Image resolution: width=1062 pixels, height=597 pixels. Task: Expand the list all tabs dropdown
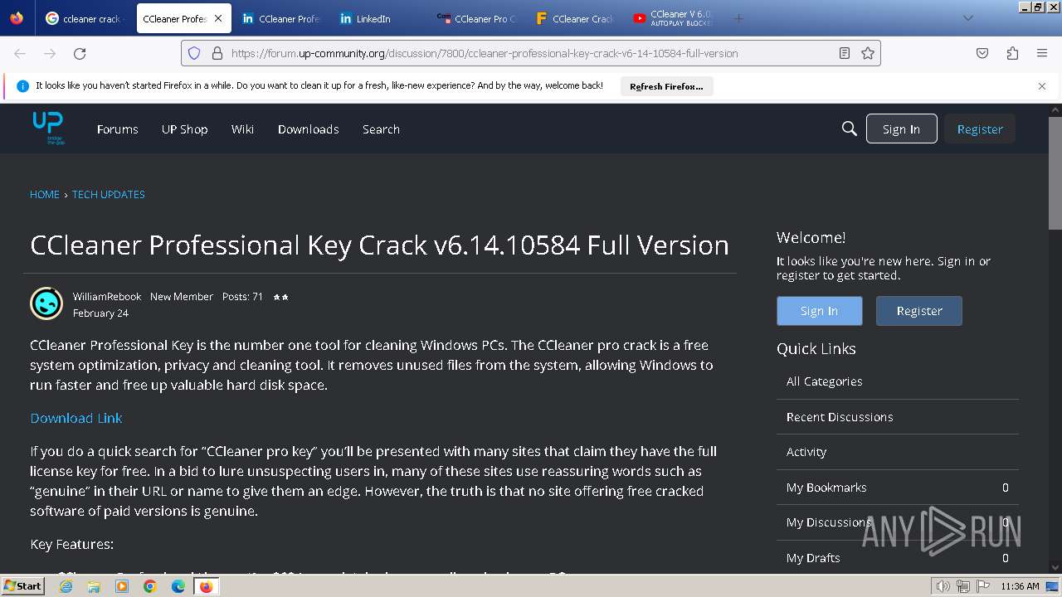point(967,18)
